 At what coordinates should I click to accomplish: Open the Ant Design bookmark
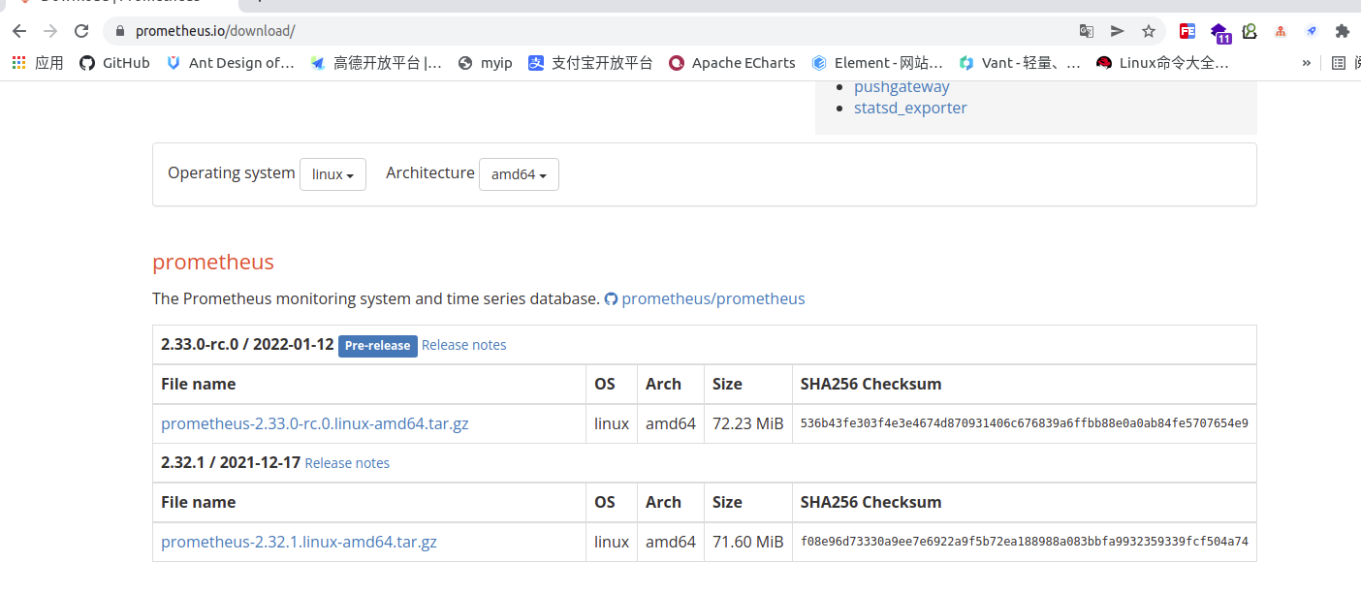point(231,63)
